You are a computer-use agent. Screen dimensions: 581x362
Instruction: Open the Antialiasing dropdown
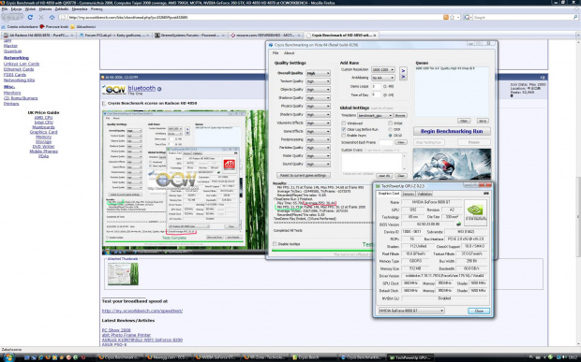[x=383, y=78]
